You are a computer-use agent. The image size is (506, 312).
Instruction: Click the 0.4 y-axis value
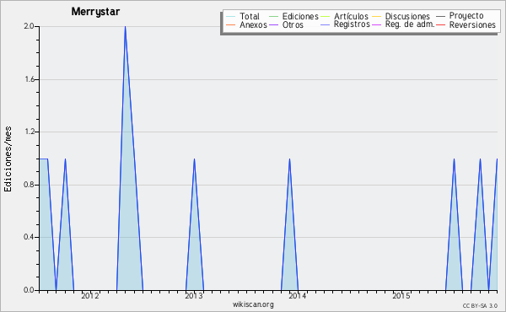click(29, 237)
